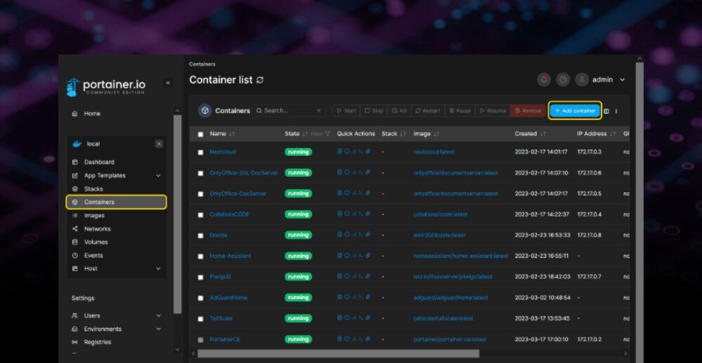The height and width of the screenshot is (363, 702).
Task: Open the help icon in header
Action: [563, 79]
